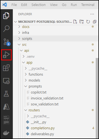
Task: Open the Edit menu
Action: click(x=24, y=5)
